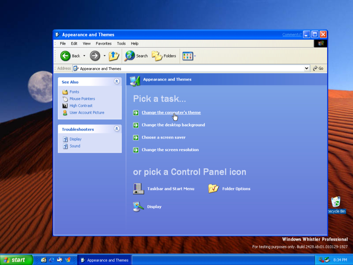Open the Favorites menu
Viewport: 353px width, 265px height.
point(104,43)
